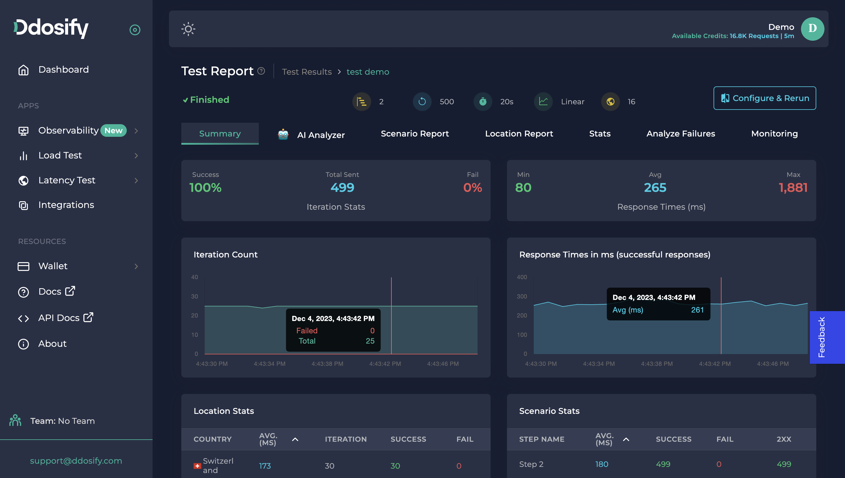The image size is (845, 478).
Task: Click Test Report help question icon
Action: tap(261, 71)
